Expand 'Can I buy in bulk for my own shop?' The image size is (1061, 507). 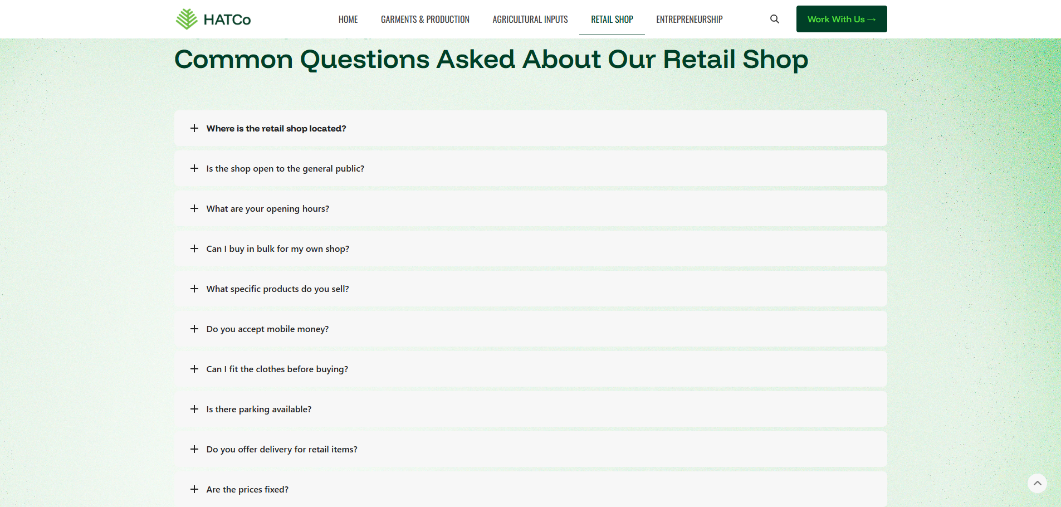[x=277, y=248]
